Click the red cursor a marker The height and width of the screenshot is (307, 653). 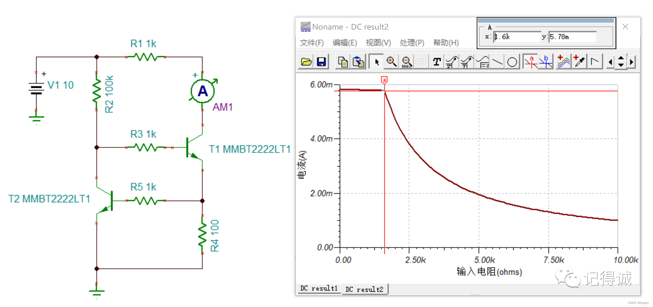pos(384,80)
